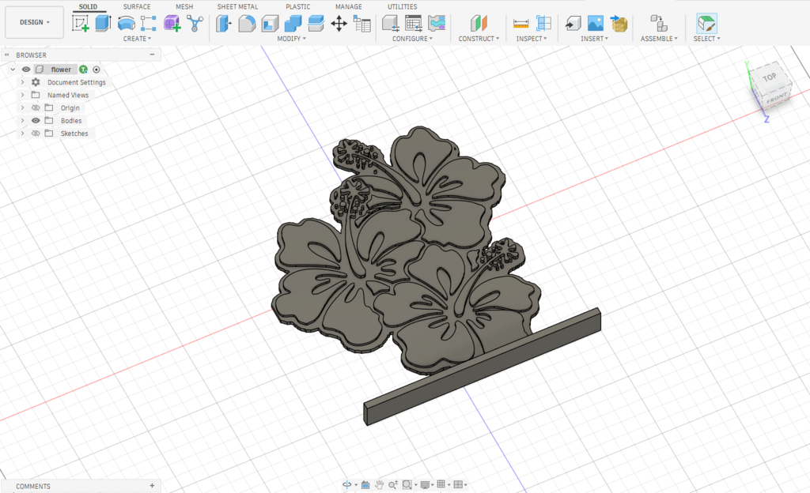
Task: Activate the Select tool icon
Action: (706, 23)
